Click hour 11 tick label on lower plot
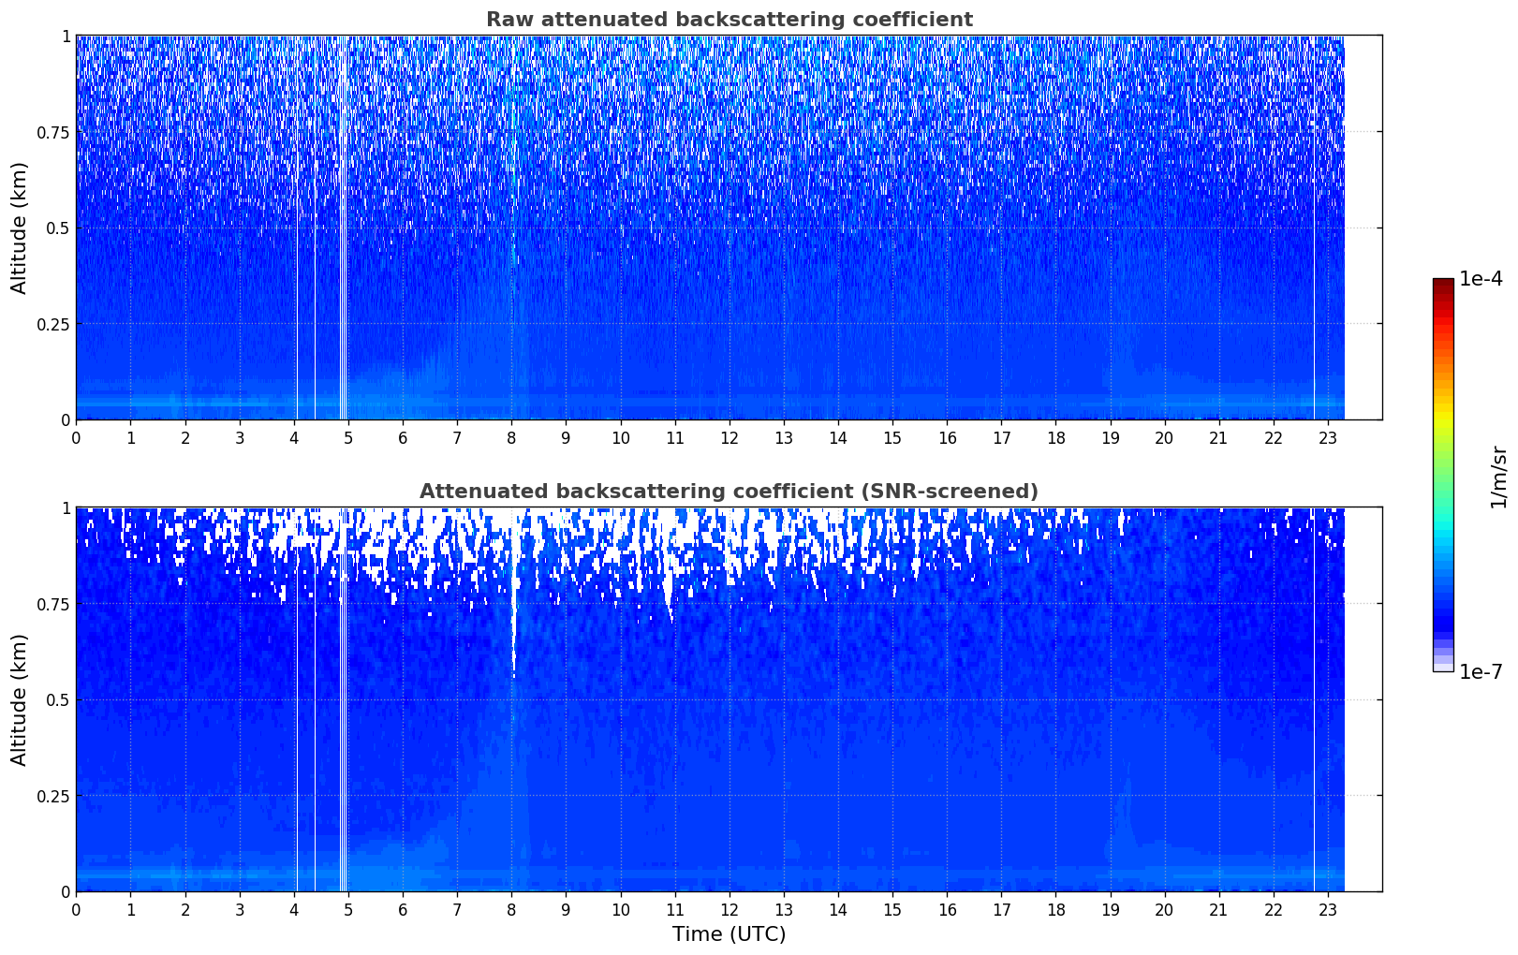1518x955 pixels. tap(675, 909)
